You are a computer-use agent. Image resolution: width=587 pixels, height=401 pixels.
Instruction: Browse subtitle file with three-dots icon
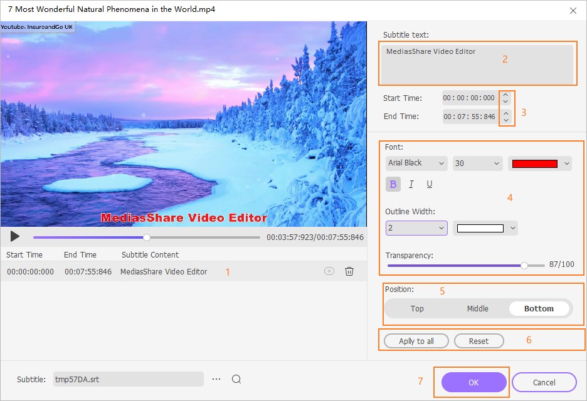tap(216, 379)
